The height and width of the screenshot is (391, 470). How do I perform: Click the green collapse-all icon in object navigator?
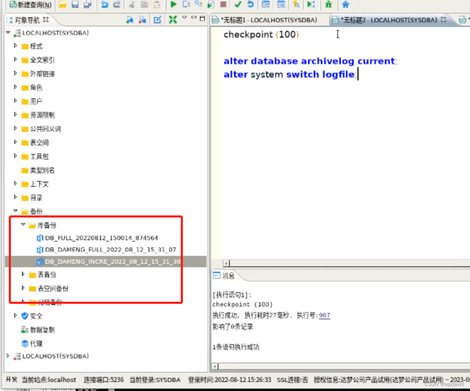(173, 20)
